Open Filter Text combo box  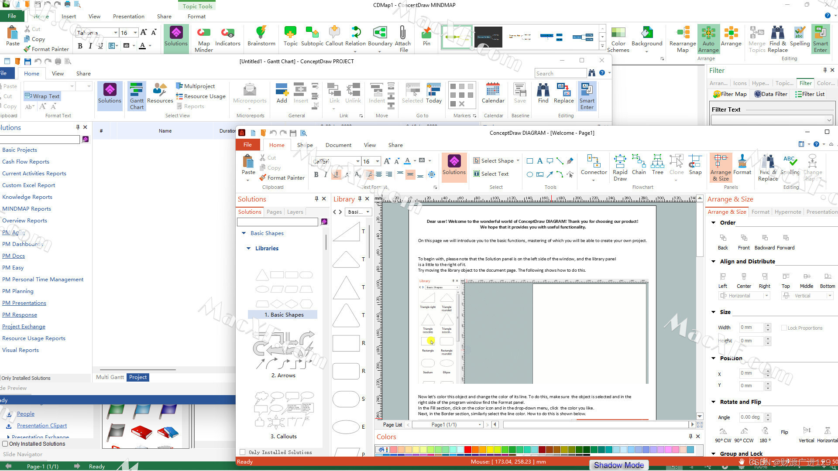pyautogui.click(x=772, y=120)
